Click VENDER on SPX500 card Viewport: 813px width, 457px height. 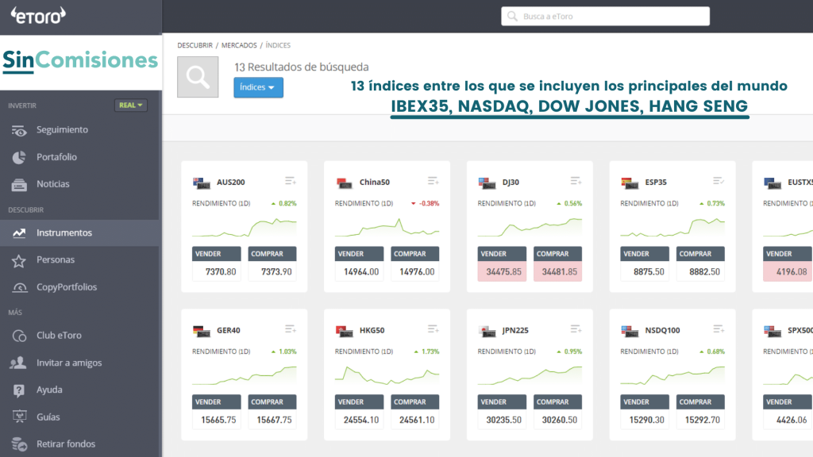click(x=788, y=402)
